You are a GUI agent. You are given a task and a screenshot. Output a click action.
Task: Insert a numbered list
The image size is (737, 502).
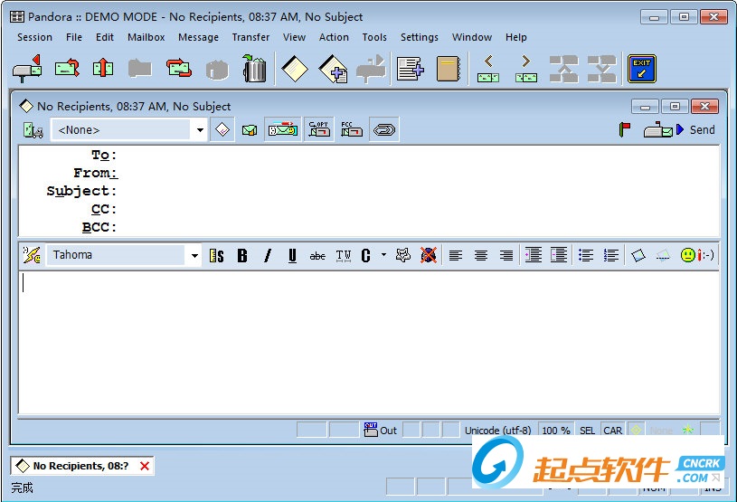[x=611, y=255]
